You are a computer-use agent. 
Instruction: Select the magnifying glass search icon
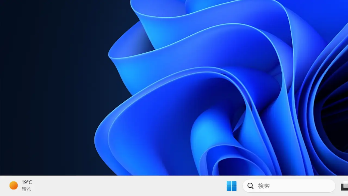pyautogui.click(x=250, y=186)
